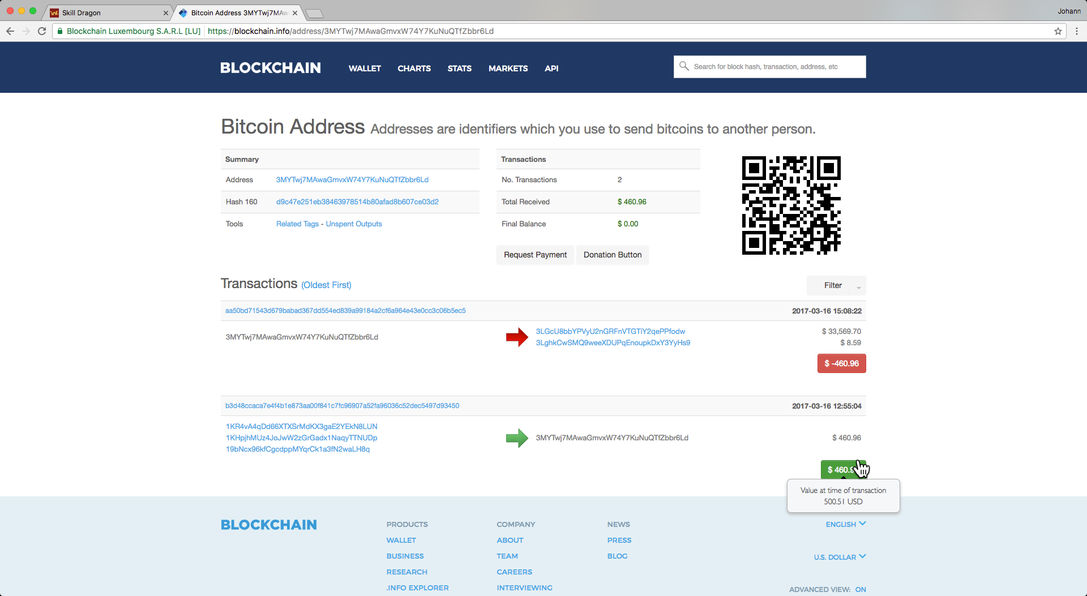Open footer .INFO EXPLORER link
1087x596 pixels.
[417, 588]
